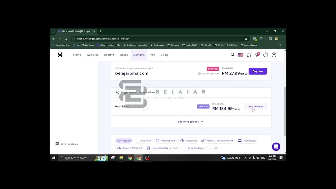Select the Social & Personal filter

(x=129, y=148)
